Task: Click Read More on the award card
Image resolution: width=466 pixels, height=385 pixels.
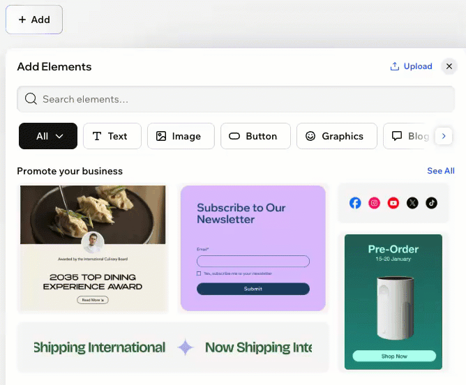Action: pyautogui.click(x=93, y=300)
